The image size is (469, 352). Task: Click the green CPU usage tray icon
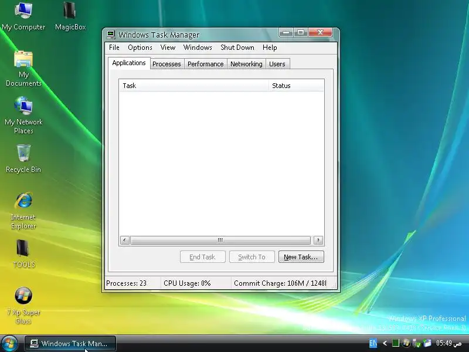(395, 343)
